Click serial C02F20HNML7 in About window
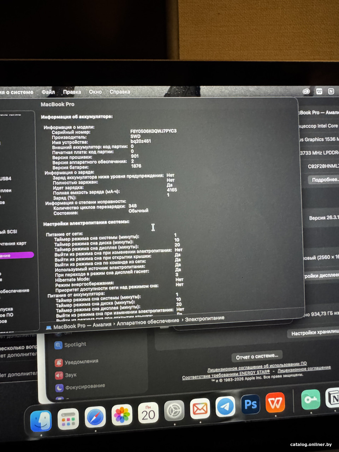Image resolution: width=339 pixels, height=452 pixels. point(323,166)
